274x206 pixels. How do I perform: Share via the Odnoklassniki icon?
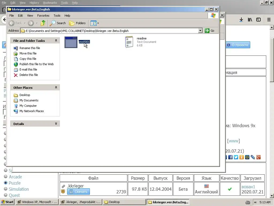(x=242, y=157)
